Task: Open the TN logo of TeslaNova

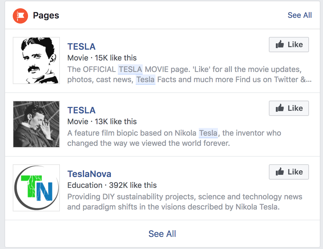Action: pyautogui.click(x=36, y=188)
